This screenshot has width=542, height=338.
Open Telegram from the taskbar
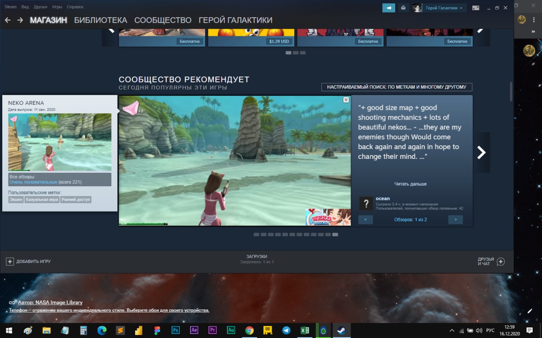point(286,330)
